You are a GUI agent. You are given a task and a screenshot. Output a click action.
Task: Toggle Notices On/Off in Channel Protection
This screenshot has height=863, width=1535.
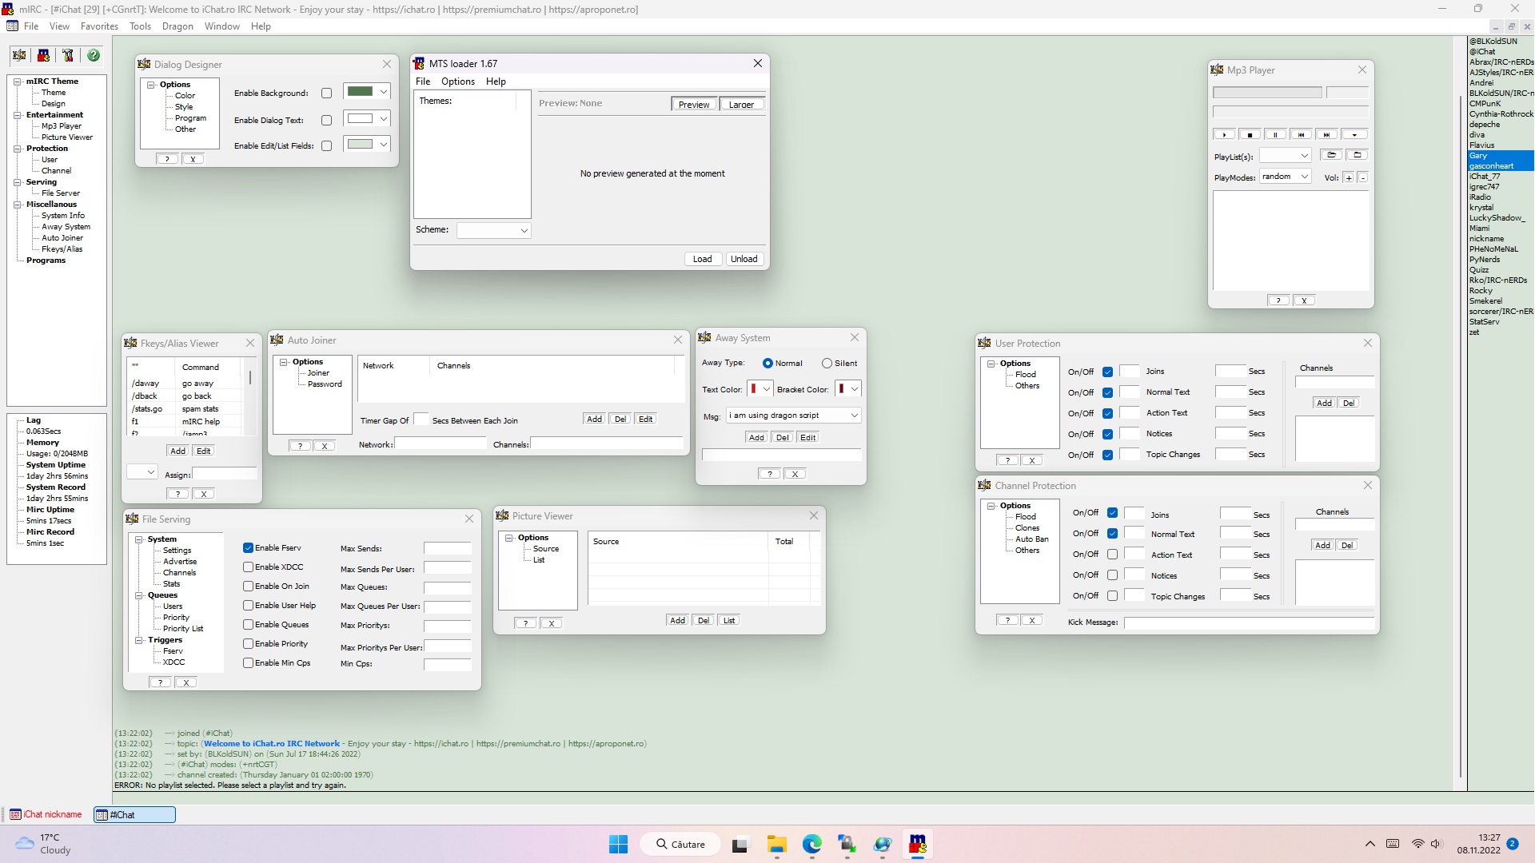1112,575
